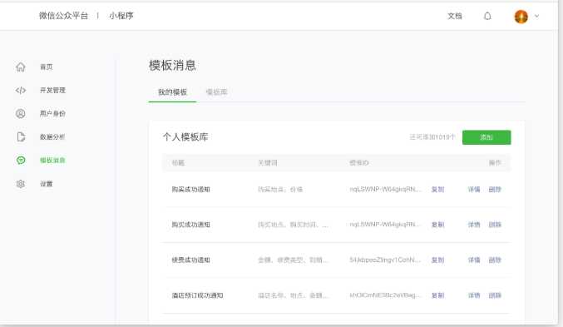563x327 pixels.
Task: Expand the account dropdown arrow beside avatar
Action: [536, 16]
